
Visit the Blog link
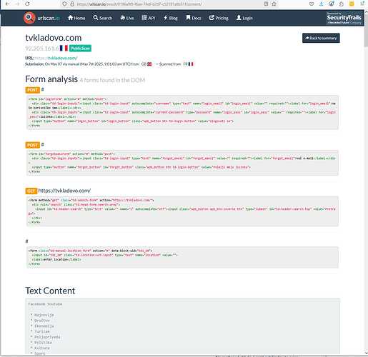[171, 18]
